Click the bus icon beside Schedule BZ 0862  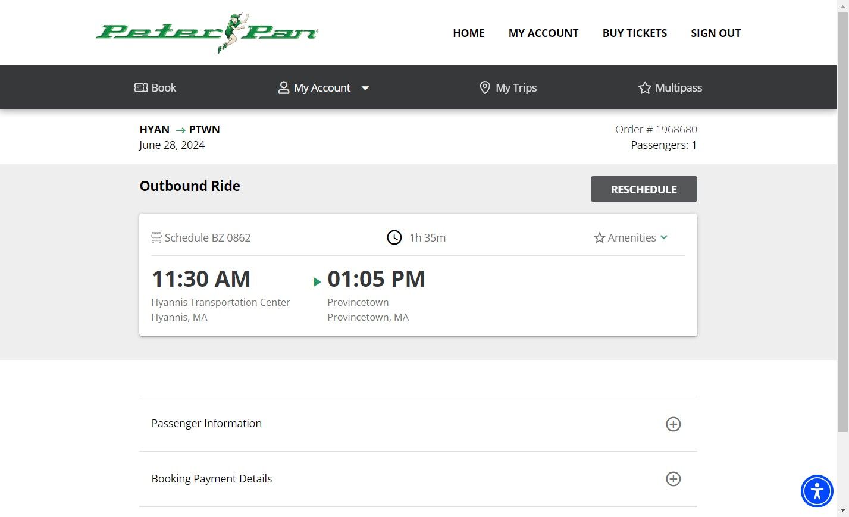[156, 238]
